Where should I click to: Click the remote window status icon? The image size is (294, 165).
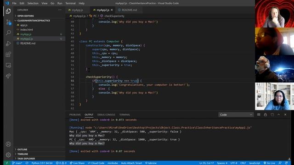(7, 163)
